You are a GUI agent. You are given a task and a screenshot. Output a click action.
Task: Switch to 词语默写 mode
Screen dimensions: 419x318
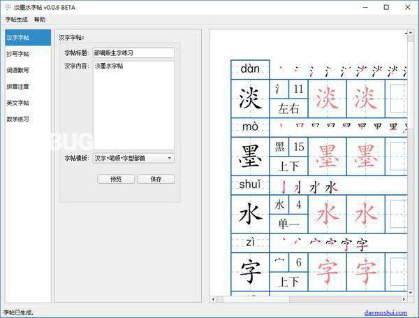pyautogui.click(x=28, y=70)
